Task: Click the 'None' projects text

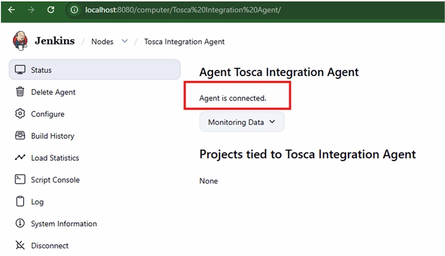Action: pos(209,181)
